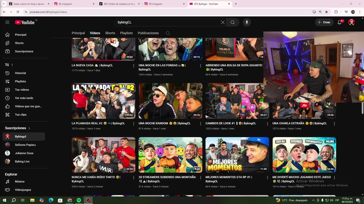Open Ver más tarde in the sidebar

pos(24,98)
